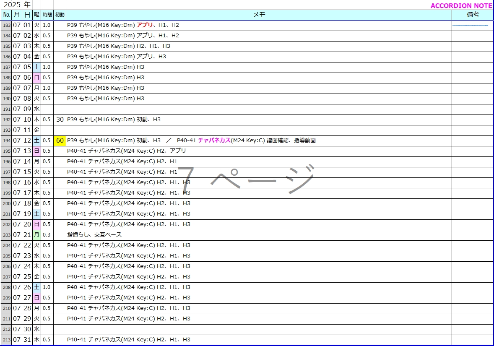Click the "曜" column header cell
This screenshot has width=494, height=346.
click(37, 15)
